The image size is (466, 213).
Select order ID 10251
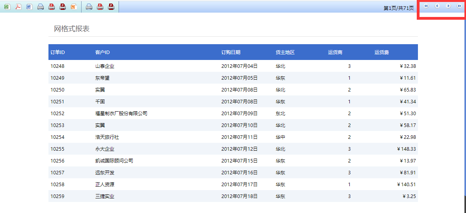pyautogui.click(x=58, y=102)
